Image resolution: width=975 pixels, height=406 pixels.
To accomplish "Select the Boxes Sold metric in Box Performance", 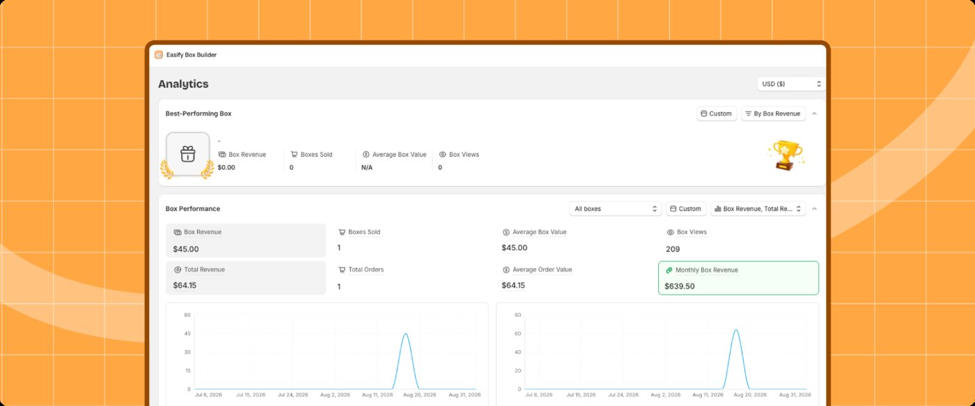I will 410,240.
